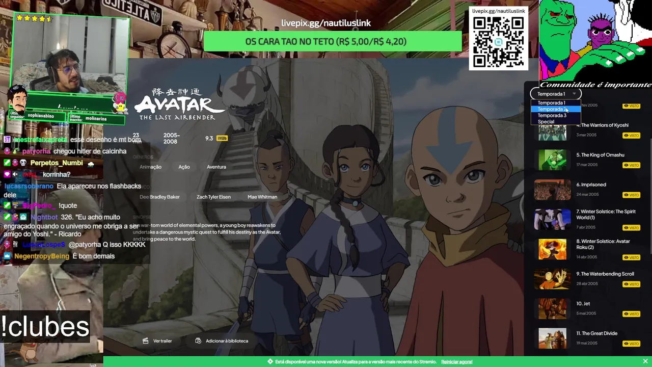The height and width of the screenshot is (367, 652).
Task: Toggle VISTO on Winter Solstice: The Spirit World
Action: coord(632,228)
